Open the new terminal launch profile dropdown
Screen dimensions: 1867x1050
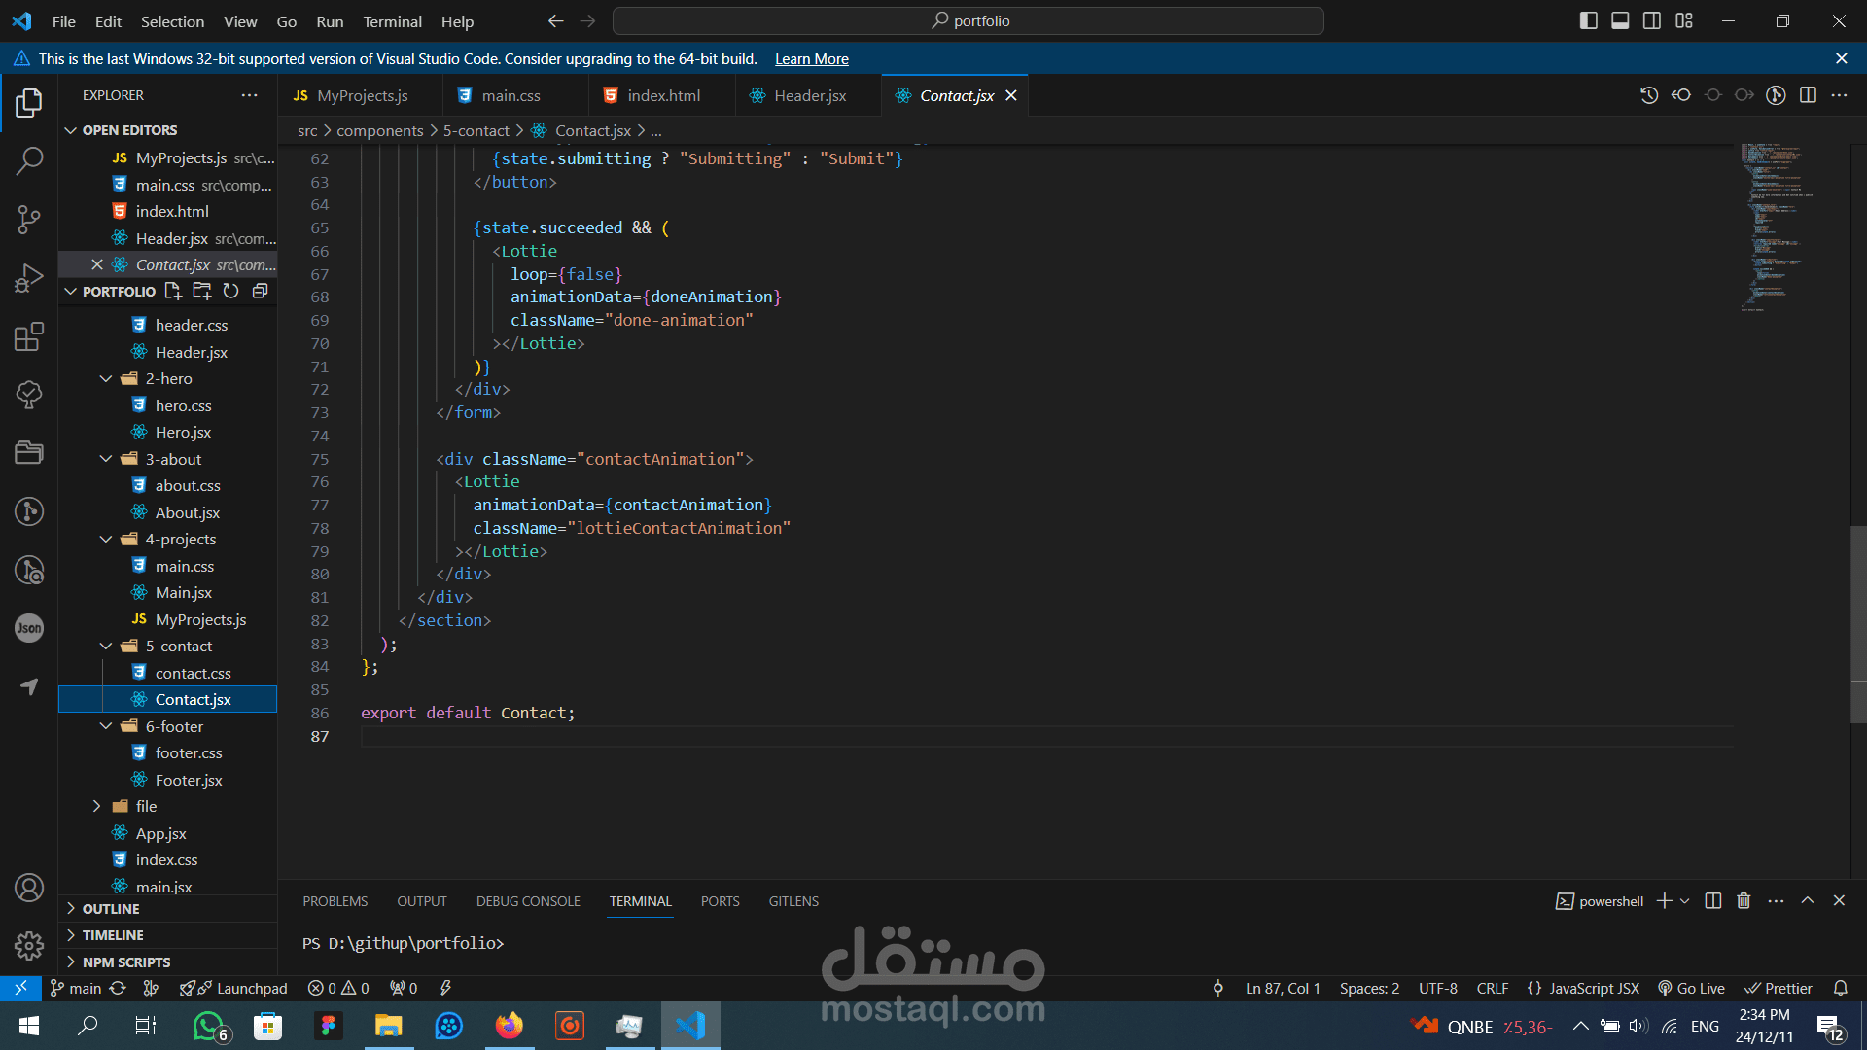pyautogui.click(x=1685, y=901)
